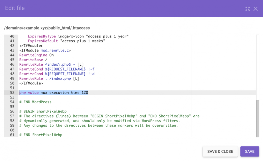263x161 pixels.
Task: Click the '# END WordPress' comment
Action: click(x=35, y=102)
